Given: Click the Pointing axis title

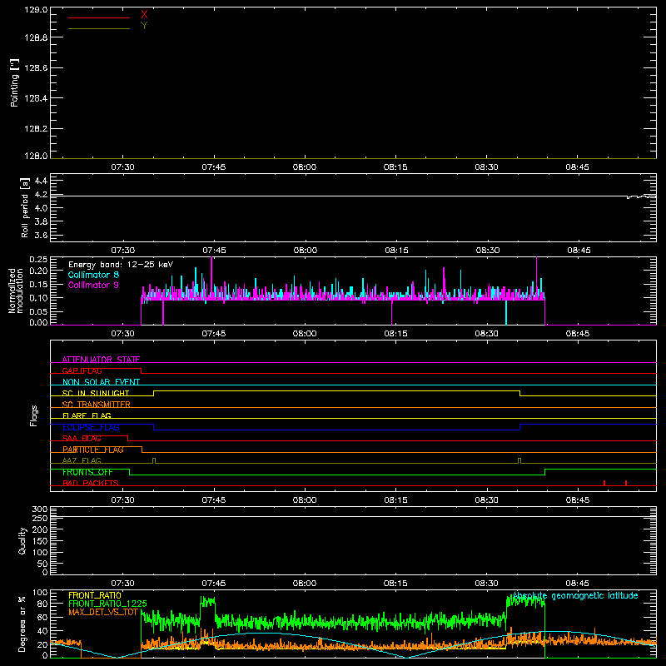Looking at the screenshot, I should (x=15, y=83).
